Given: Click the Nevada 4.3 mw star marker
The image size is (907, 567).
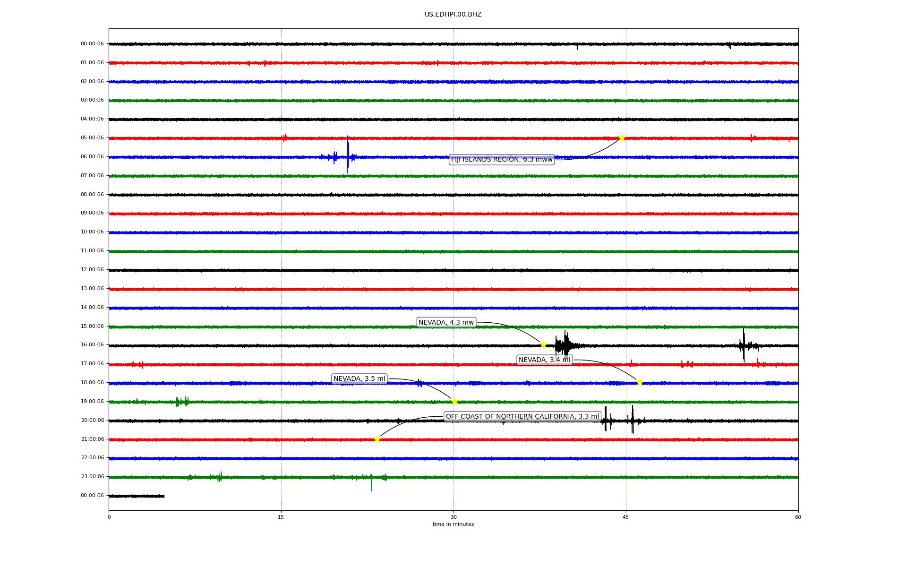Looking at the screenshot, I should coord(543,344).
